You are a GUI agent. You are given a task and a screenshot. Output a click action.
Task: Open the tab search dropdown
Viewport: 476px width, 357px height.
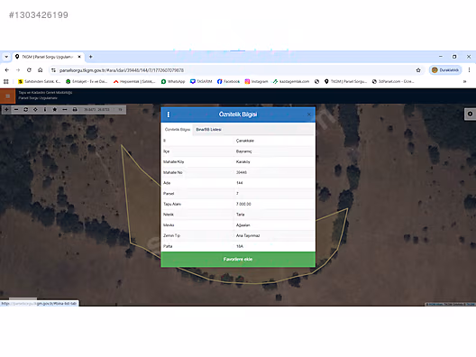6,57
